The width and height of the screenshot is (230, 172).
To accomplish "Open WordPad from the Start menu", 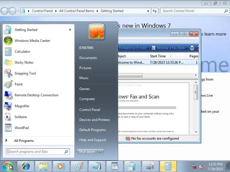I will pyautogui.click(x=39, y=128).
